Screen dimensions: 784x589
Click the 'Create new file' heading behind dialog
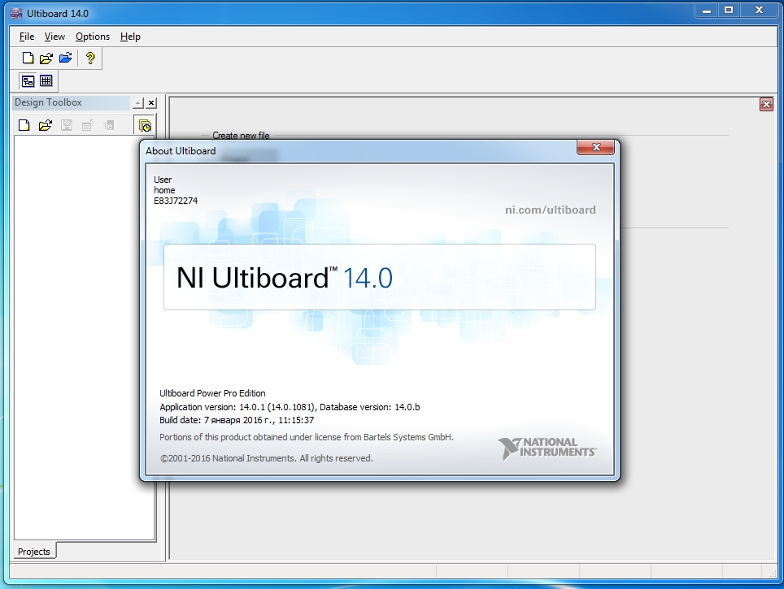click(x=241, y=136)
